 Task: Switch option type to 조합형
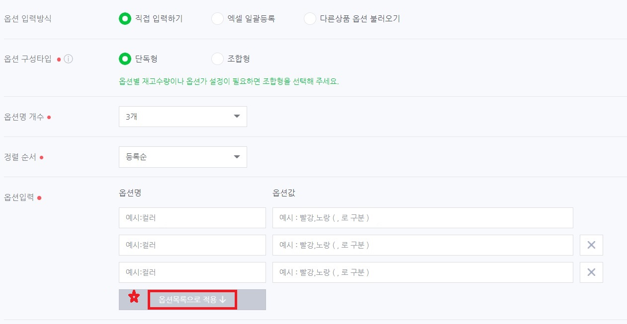pyautogui.click(x=217, y=59)
